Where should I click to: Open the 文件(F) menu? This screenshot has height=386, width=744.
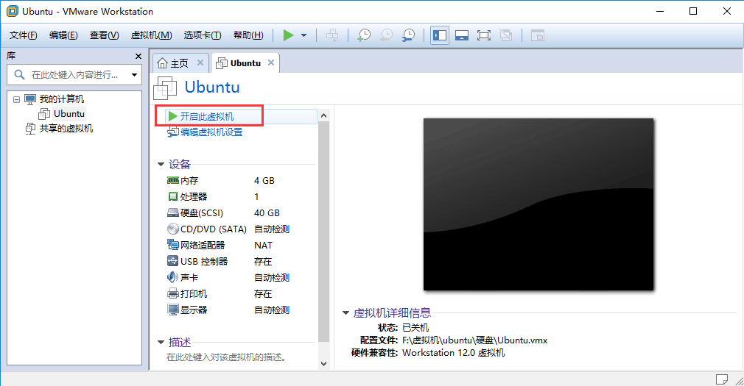pos(24,35)
